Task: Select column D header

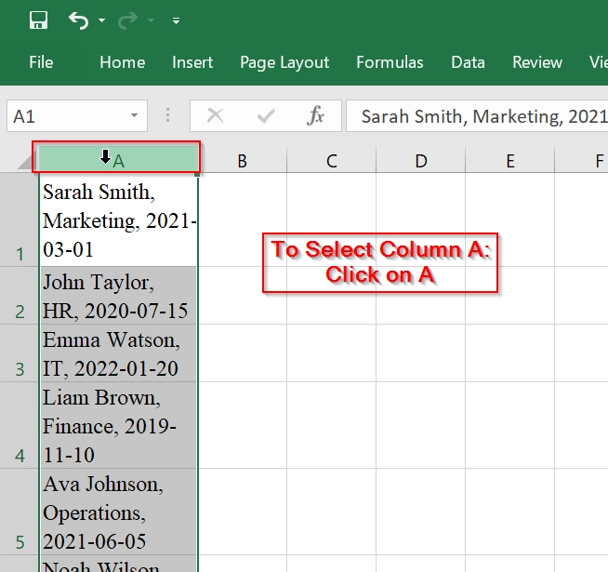Action: 421,160
